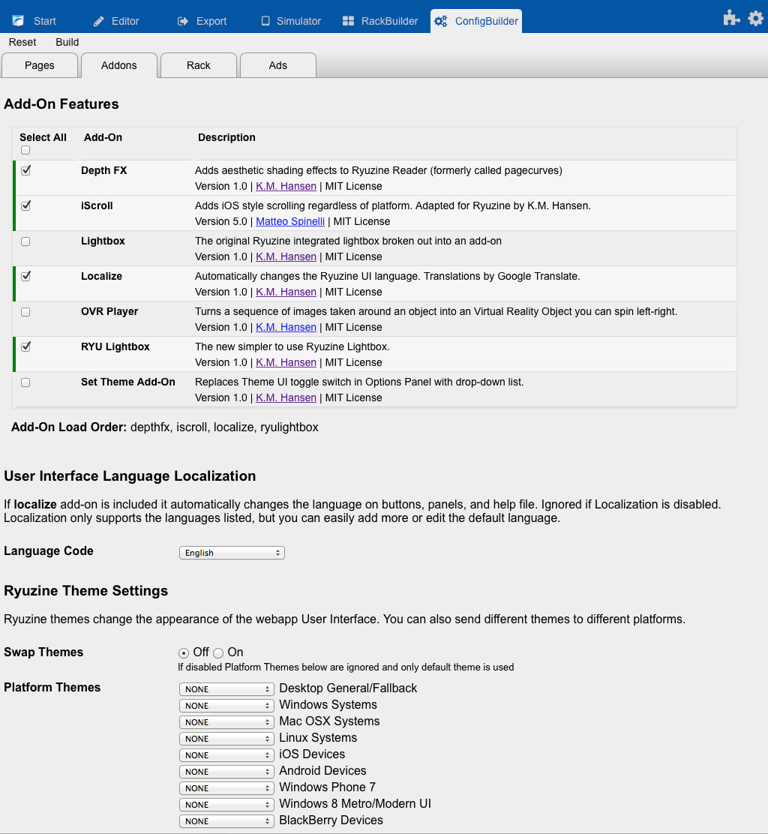The width and height of the screenshot is (768, 834).
Task: Open the Start tab icon
Action: tap(18, 21)
